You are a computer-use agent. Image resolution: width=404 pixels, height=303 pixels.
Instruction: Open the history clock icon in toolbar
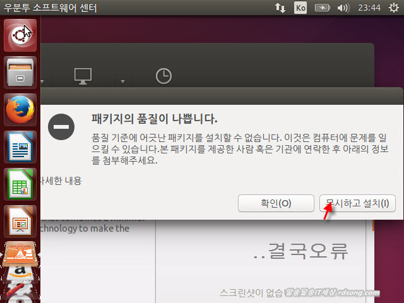coord(163,76)
